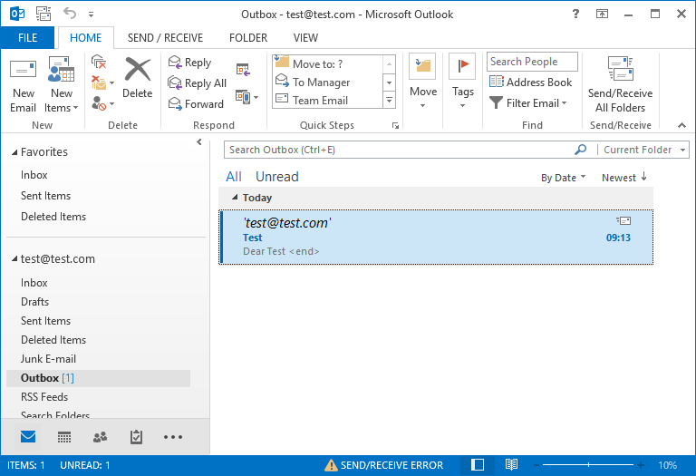
Task: Switch to Calendar view icon
Action: (x=64, y=437)
